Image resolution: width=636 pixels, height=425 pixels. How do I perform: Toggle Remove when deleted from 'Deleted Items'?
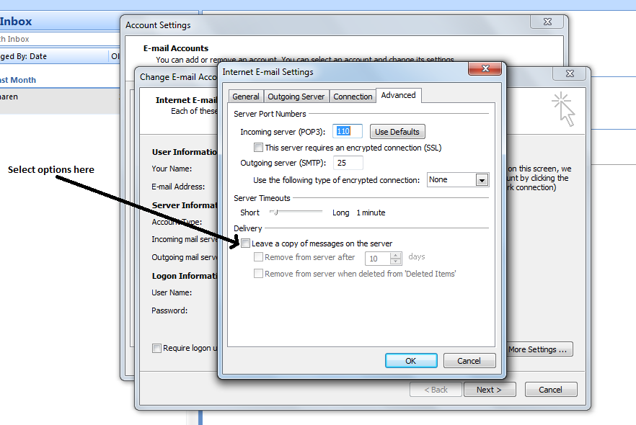pos(259,274)
